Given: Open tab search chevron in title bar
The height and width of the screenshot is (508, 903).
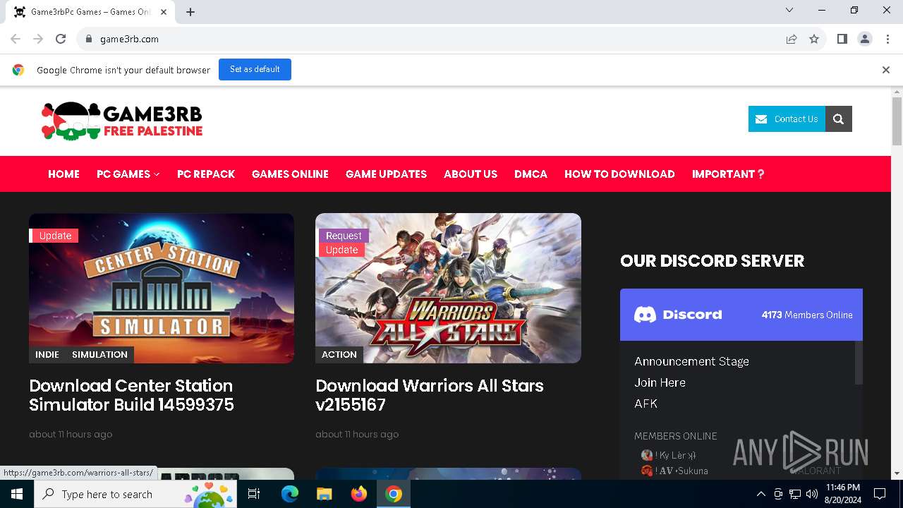Looking at the screenshot, I should [789, 10].
